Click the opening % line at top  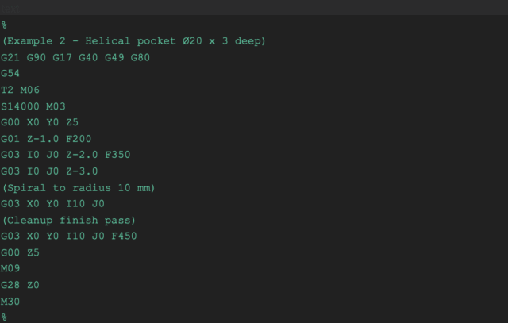click(x=4, y=25)
